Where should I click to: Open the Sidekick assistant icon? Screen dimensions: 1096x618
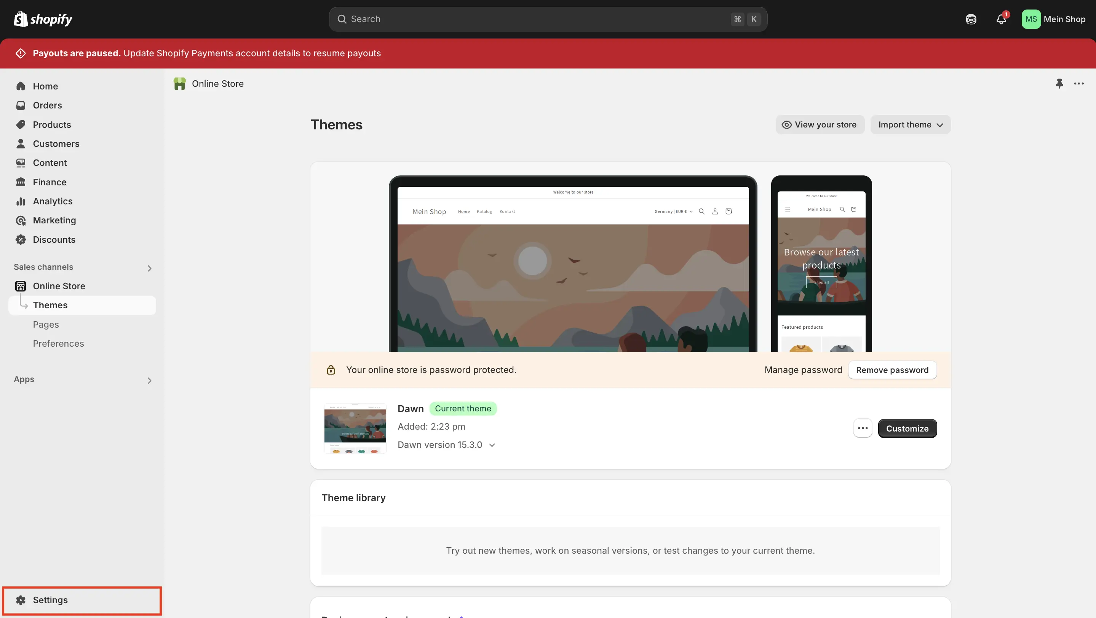(971, 19)
